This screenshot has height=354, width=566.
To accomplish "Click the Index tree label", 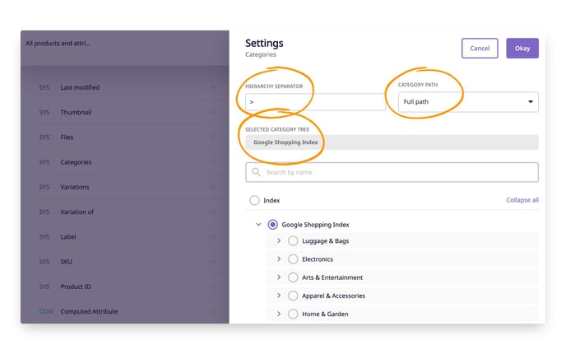I will pyautogui.click(x=271, y=201).
